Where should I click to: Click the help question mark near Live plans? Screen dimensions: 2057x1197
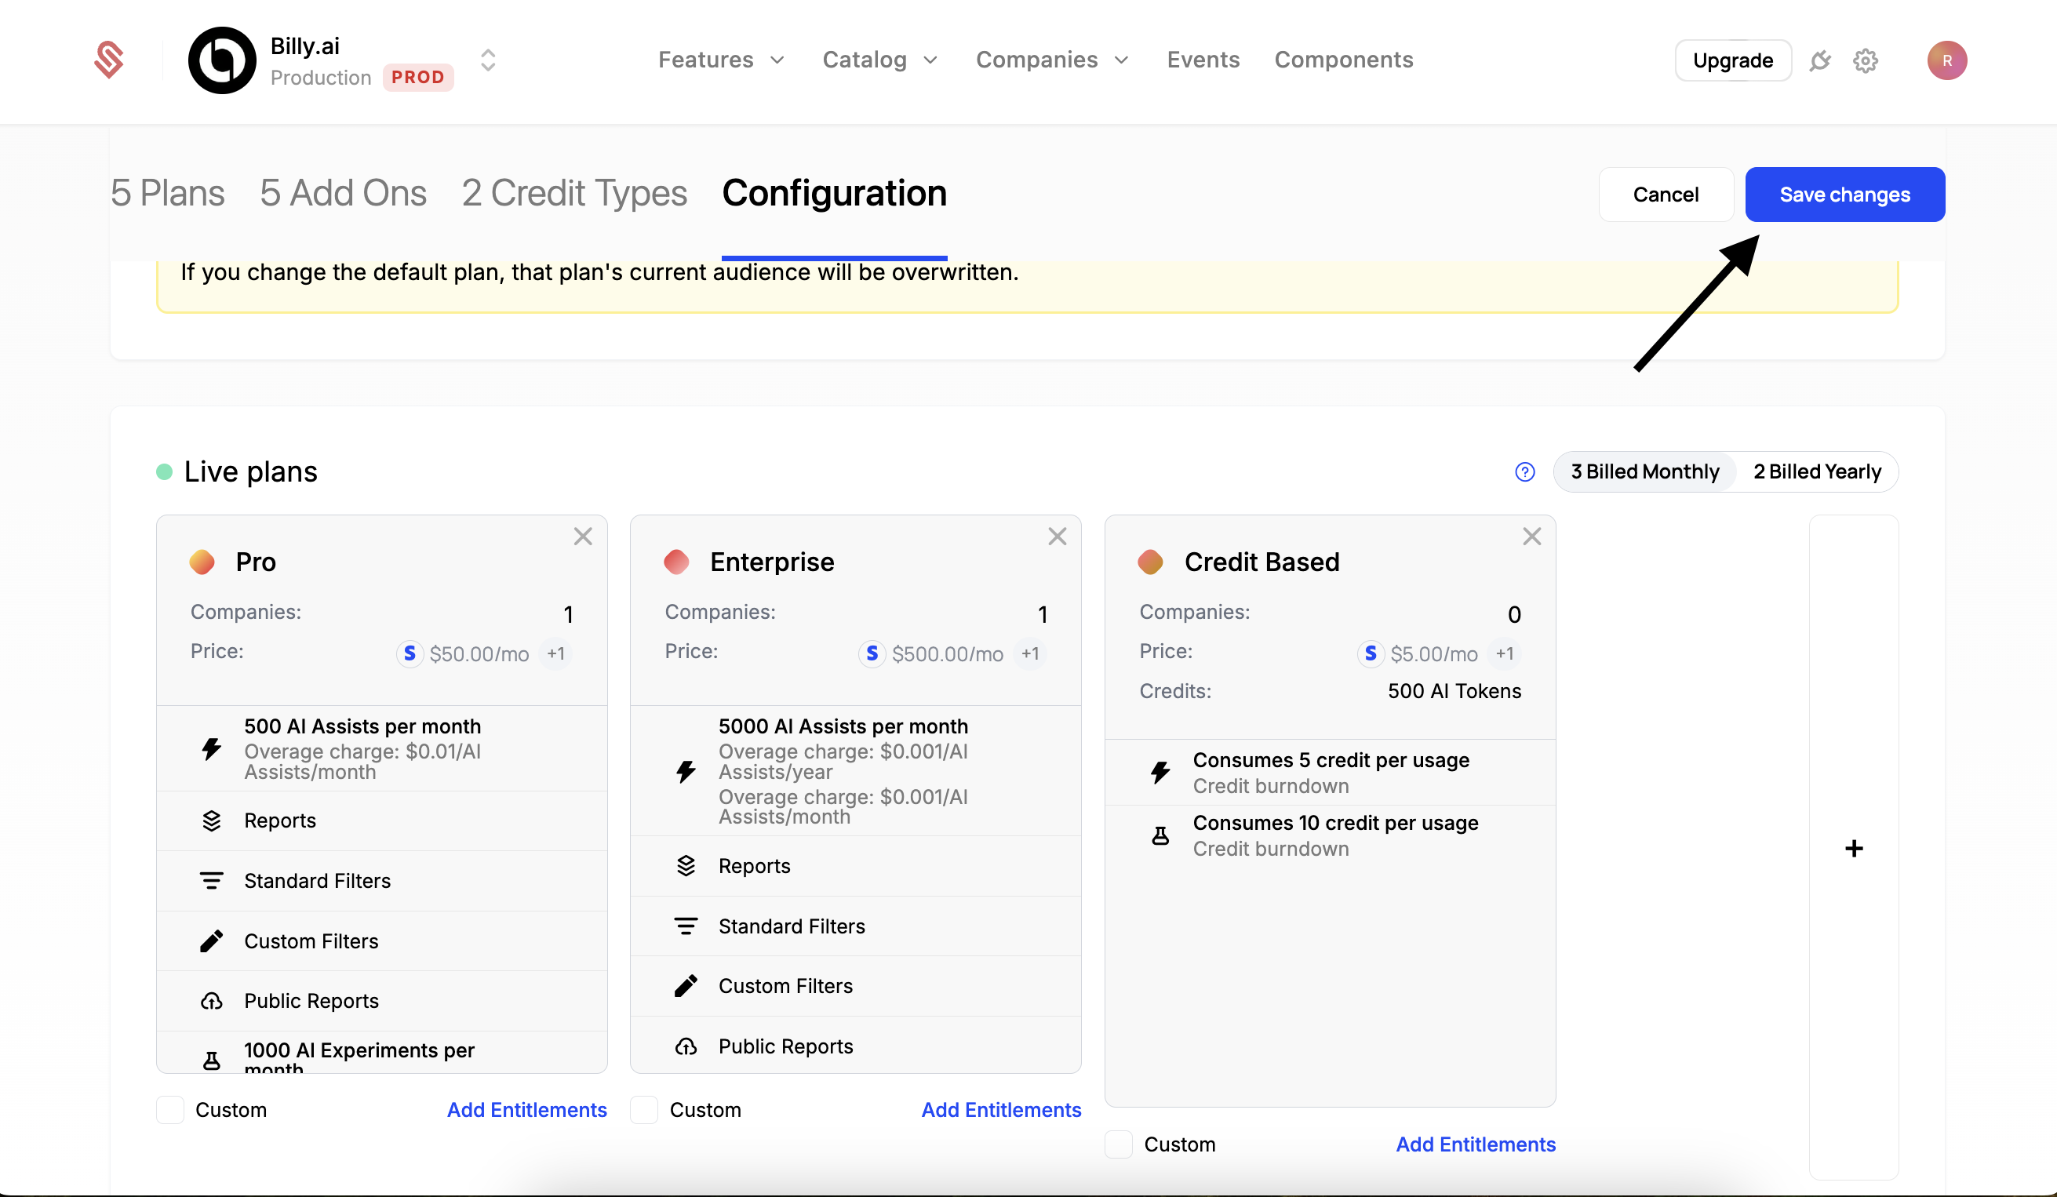tap(1524, 471)
